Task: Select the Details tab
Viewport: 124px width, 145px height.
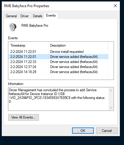Action: pos(37,16)
